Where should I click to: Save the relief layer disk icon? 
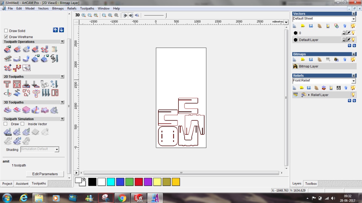pyautogui.click(x=309, y=88)
